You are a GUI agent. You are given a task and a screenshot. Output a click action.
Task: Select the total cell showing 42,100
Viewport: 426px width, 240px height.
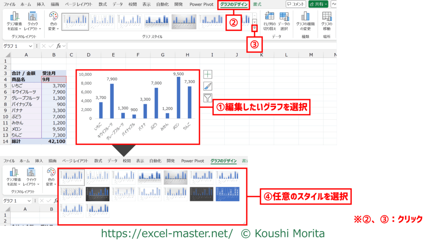pyautogui.click(x=54, y=141)
